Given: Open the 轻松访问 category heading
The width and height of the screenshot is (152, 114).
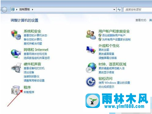Looking at the screenshot, I should point(106,79).
